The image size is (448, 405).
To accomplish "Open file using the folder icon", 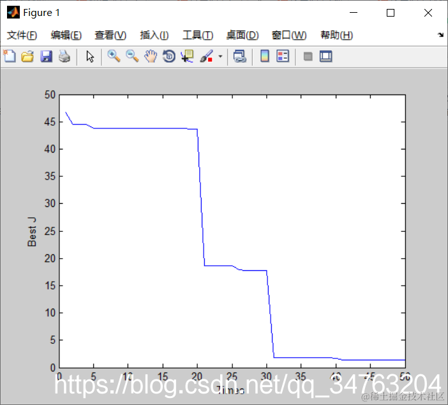I will (x=27, y=56).
